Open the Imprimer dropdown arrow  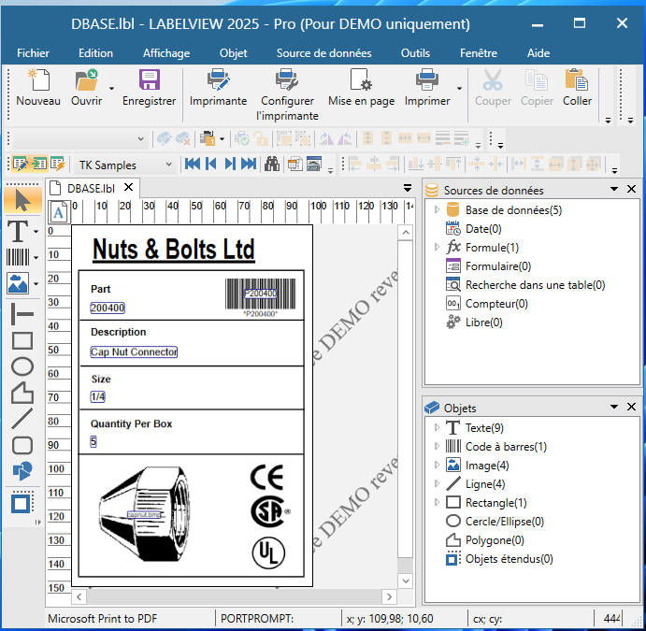[459, 88]
